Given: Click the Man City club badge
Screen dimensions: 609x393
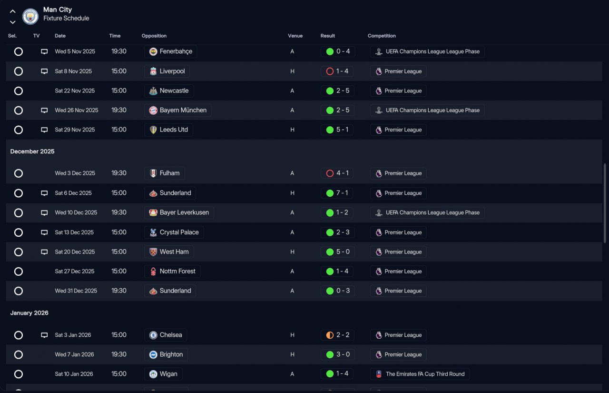Looking at the screenshot, I should [30, 17].
